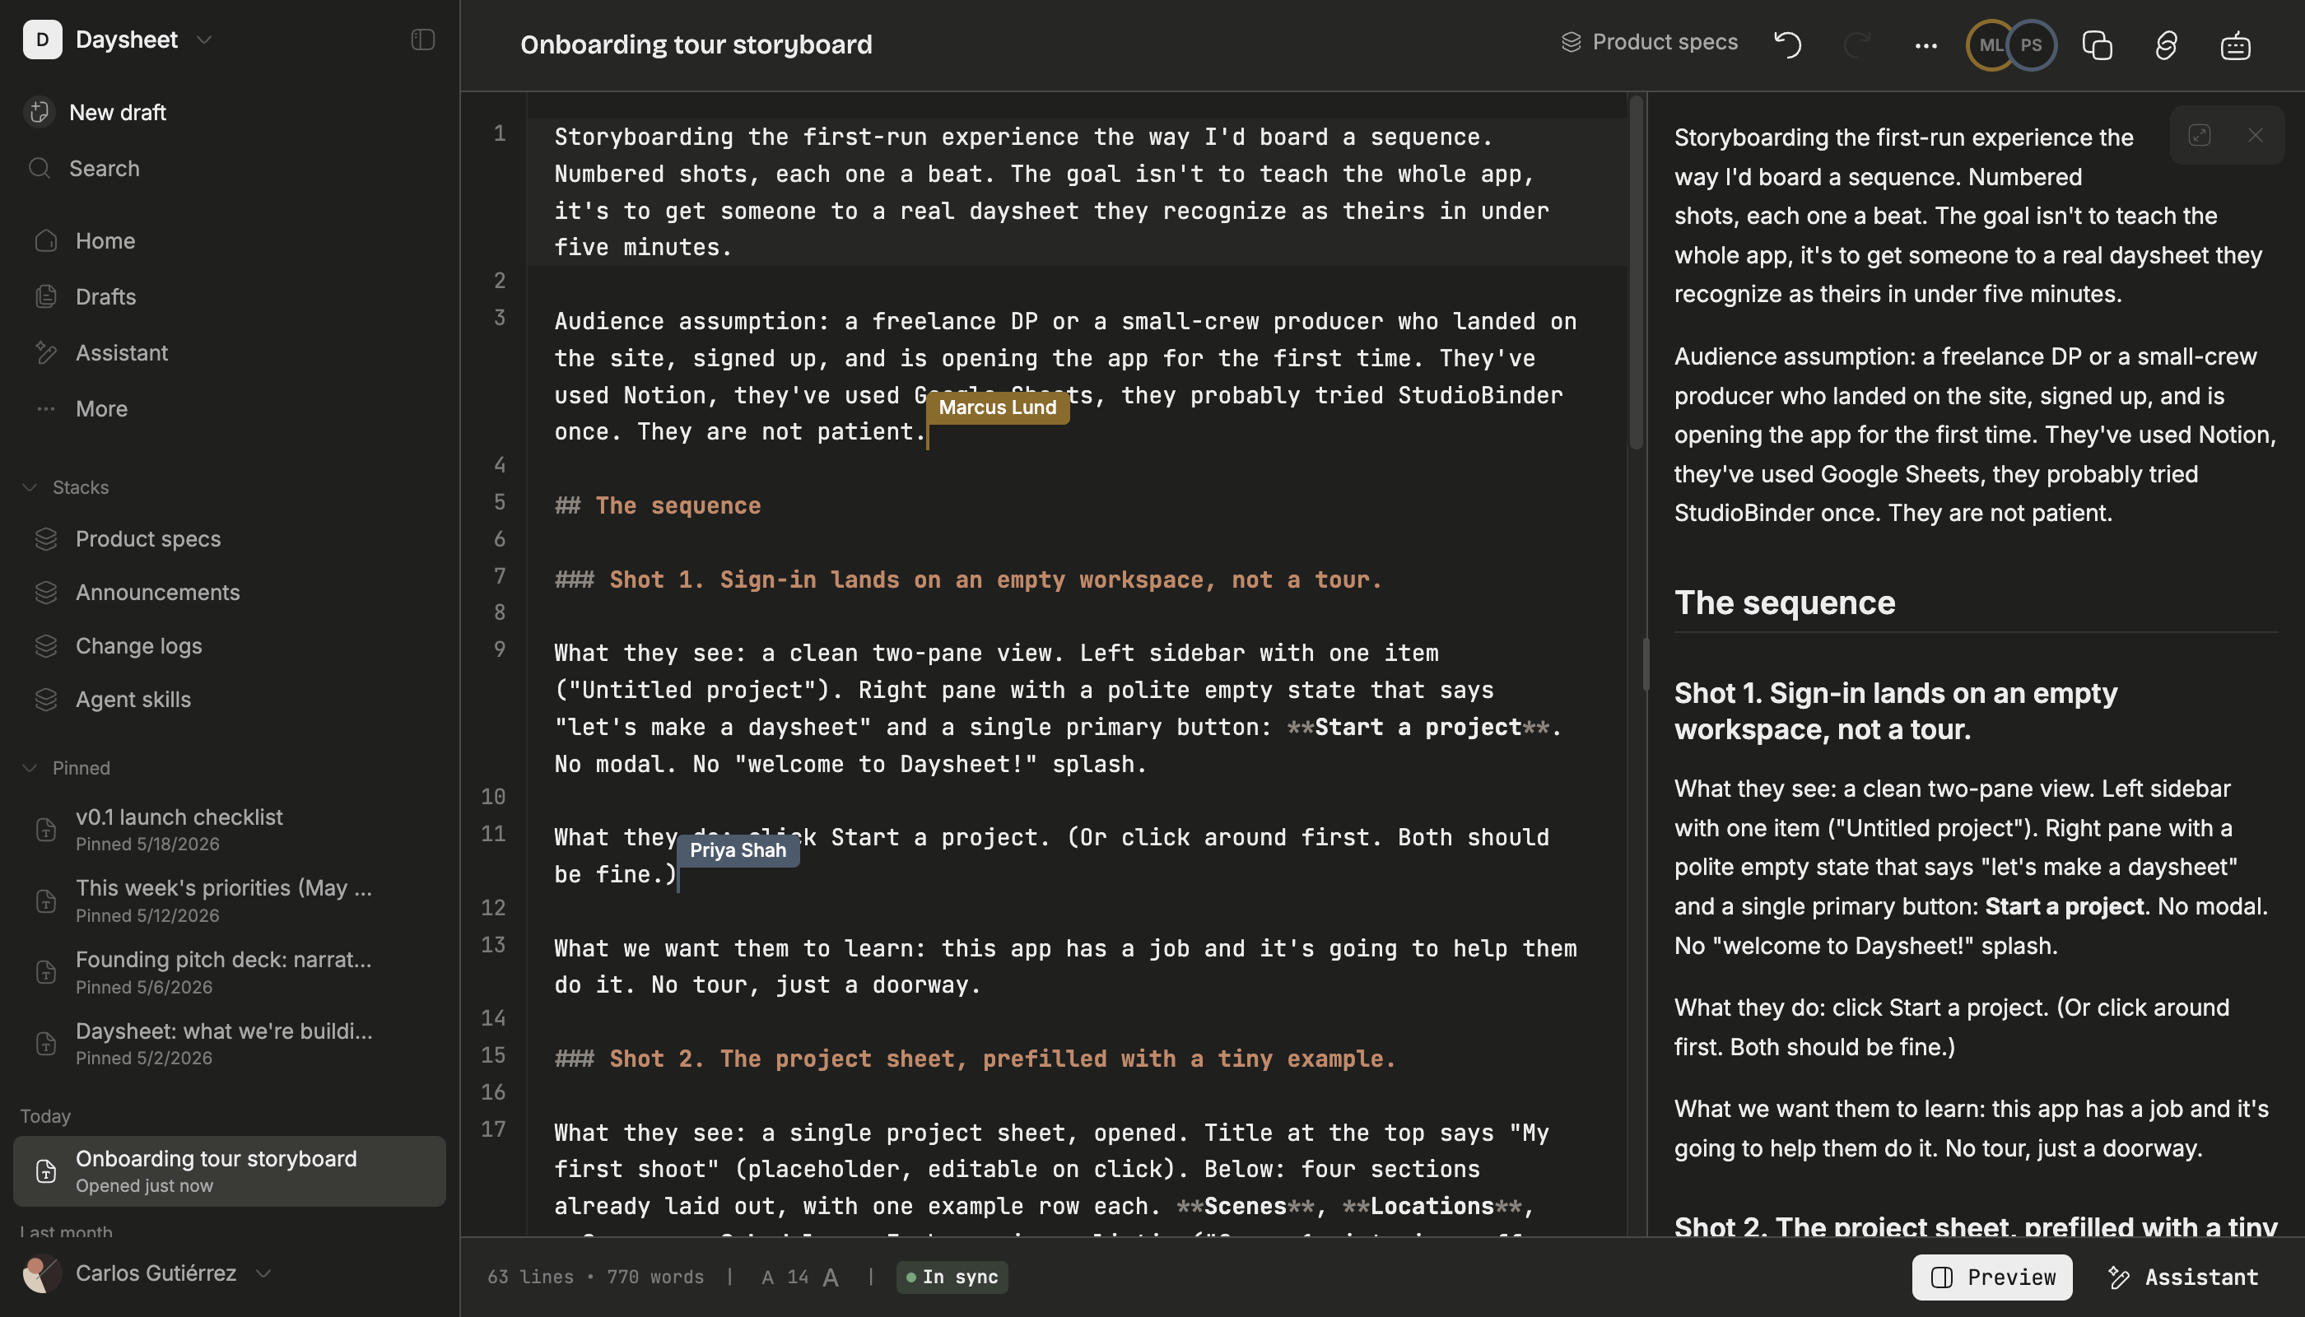Click the Drafts pages icon

pos(46,296)
